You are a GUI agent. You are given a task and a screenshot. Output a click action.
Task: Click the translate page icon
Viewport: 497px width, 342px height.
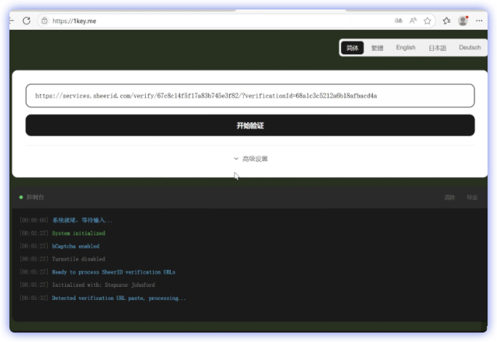398,21
